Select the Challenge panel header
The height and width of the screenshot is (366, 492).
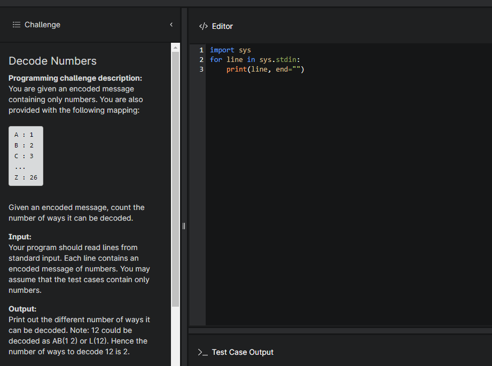point(42,25)
